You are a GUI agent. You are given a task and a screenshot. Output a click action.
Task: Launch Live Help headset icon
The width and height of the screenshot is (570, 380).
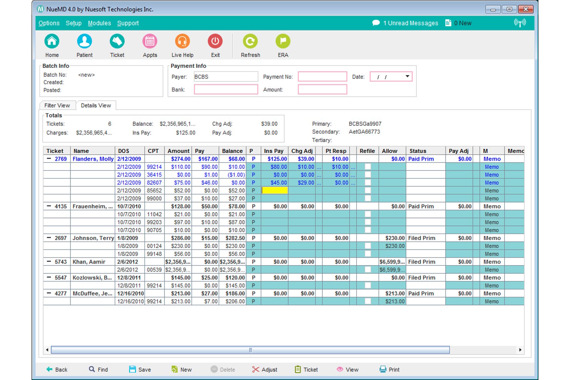click(x=183, y=41)
